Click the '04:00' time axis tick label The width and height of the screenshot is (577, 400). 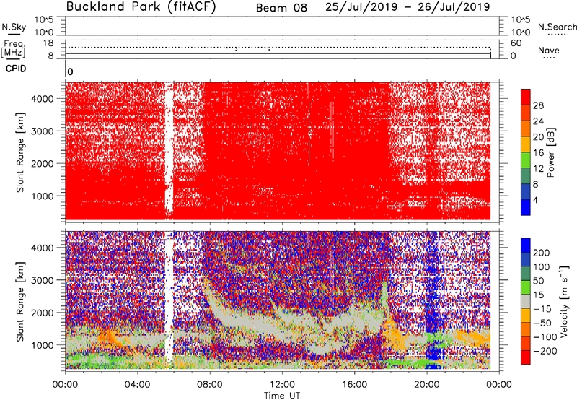137,385
